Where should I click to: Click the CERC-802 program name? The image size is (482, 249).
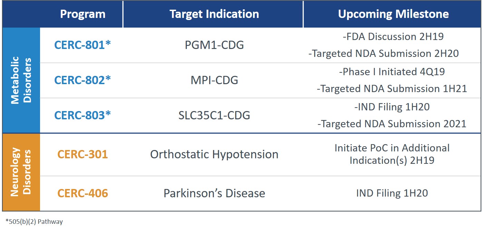click(83, 80)
